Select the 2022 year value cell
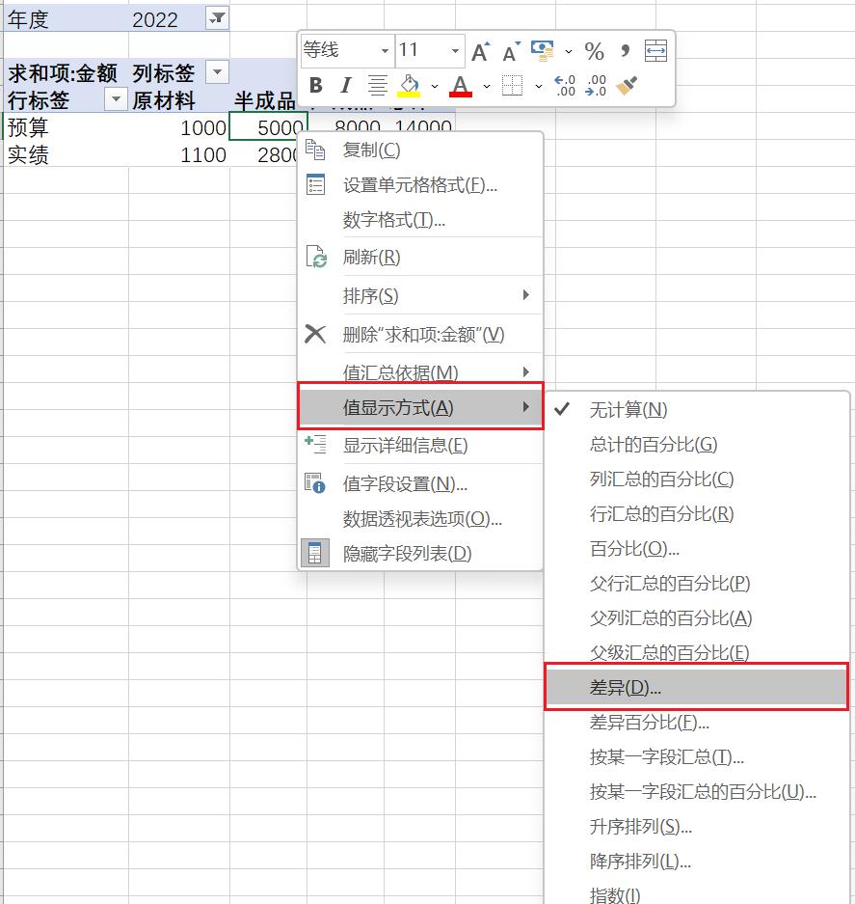Screen dimensions: 855x904 tap(167, 18)
